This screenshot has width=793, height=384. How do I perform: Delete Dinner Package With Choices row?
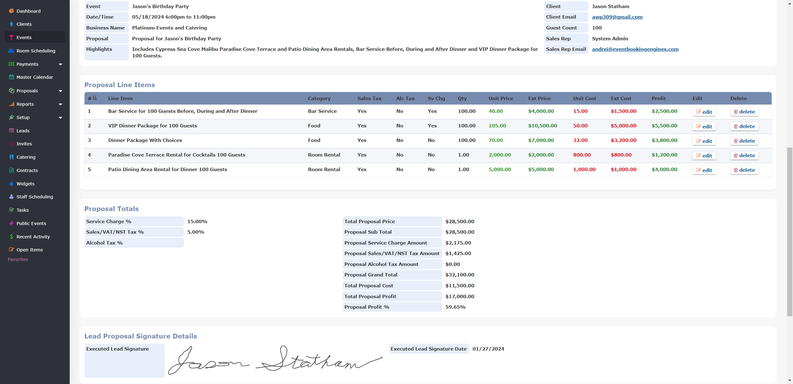click(744, 141)
